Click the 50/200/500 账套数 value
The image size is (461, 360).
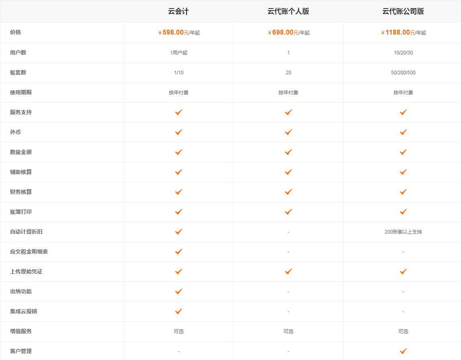(x=403, y=73)
